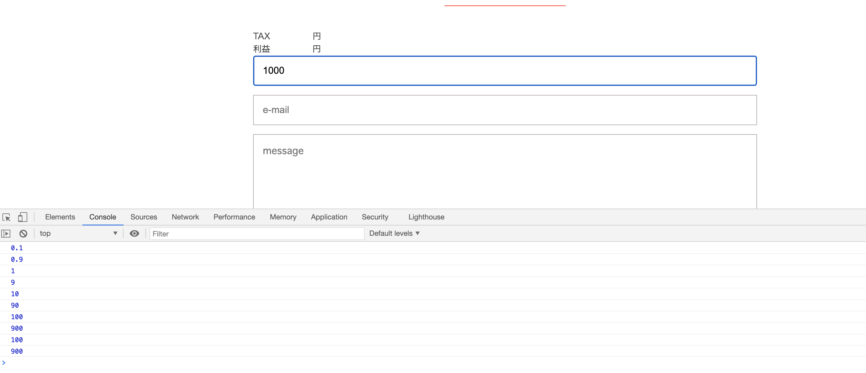Switch to the Elements tab
The width and height of the screenshot is (866, 373).
pyautogui.click(x=60, y=217)
